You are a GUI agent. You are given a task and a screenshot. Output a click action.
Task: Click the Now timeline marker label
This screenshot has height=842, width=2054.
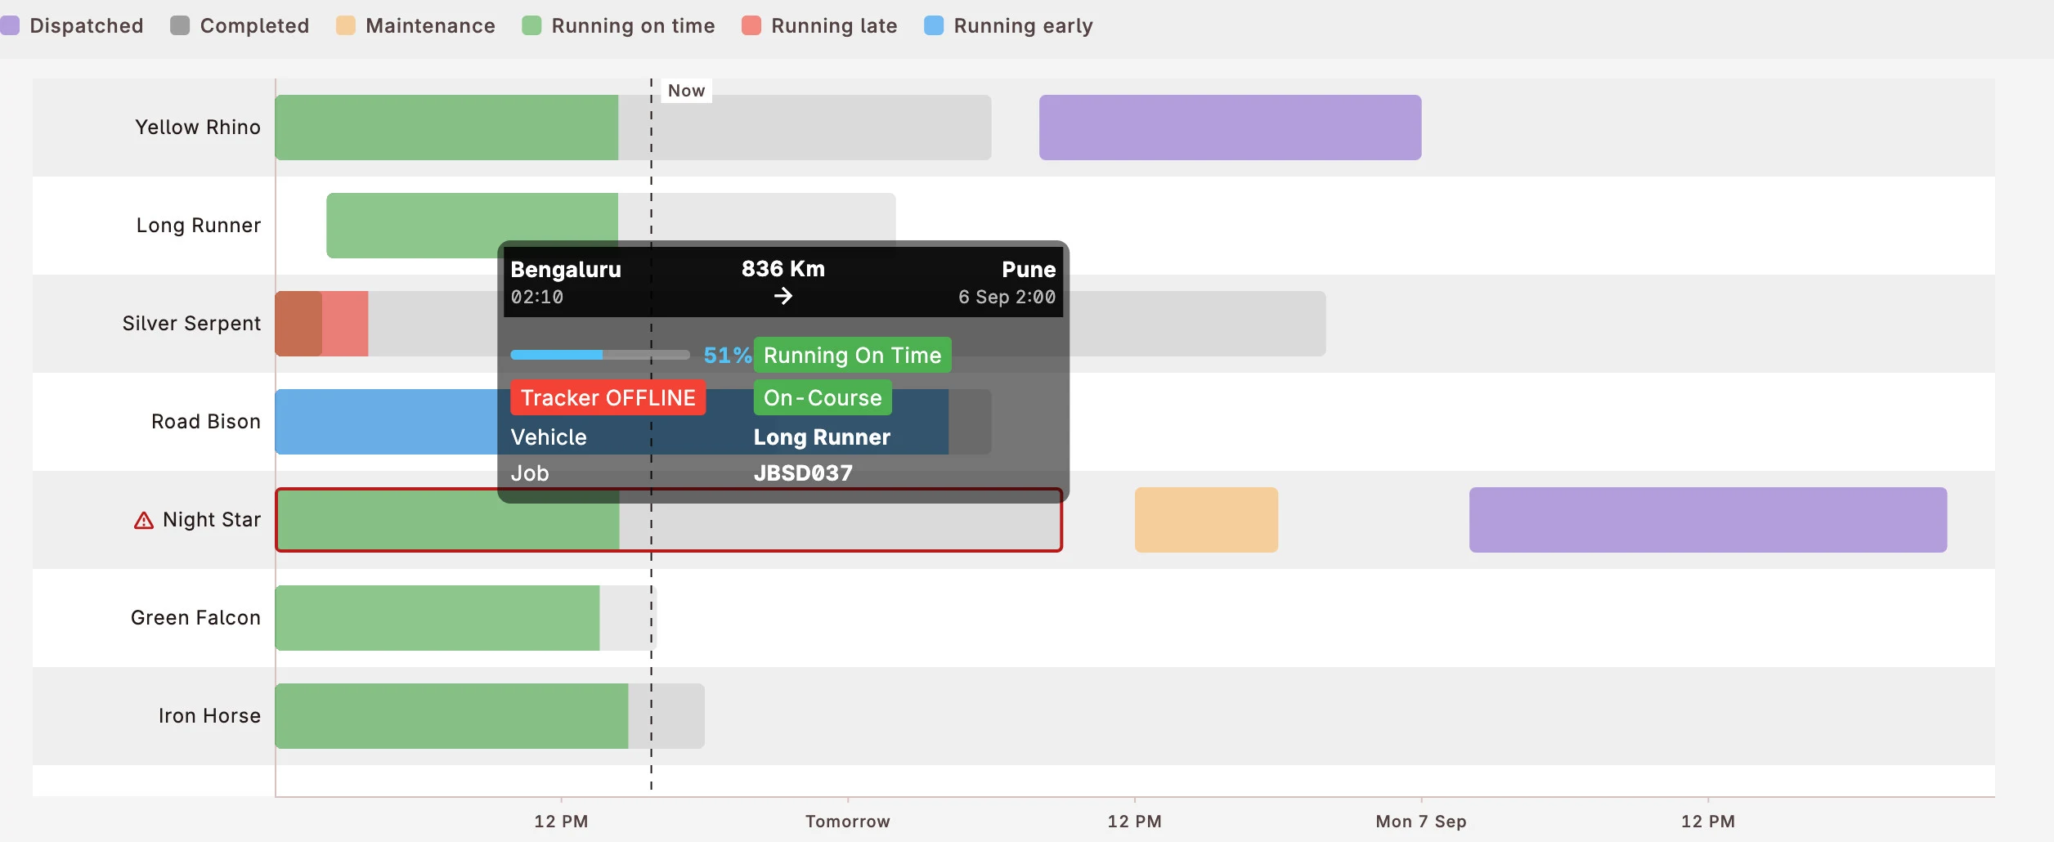(686, 91)
